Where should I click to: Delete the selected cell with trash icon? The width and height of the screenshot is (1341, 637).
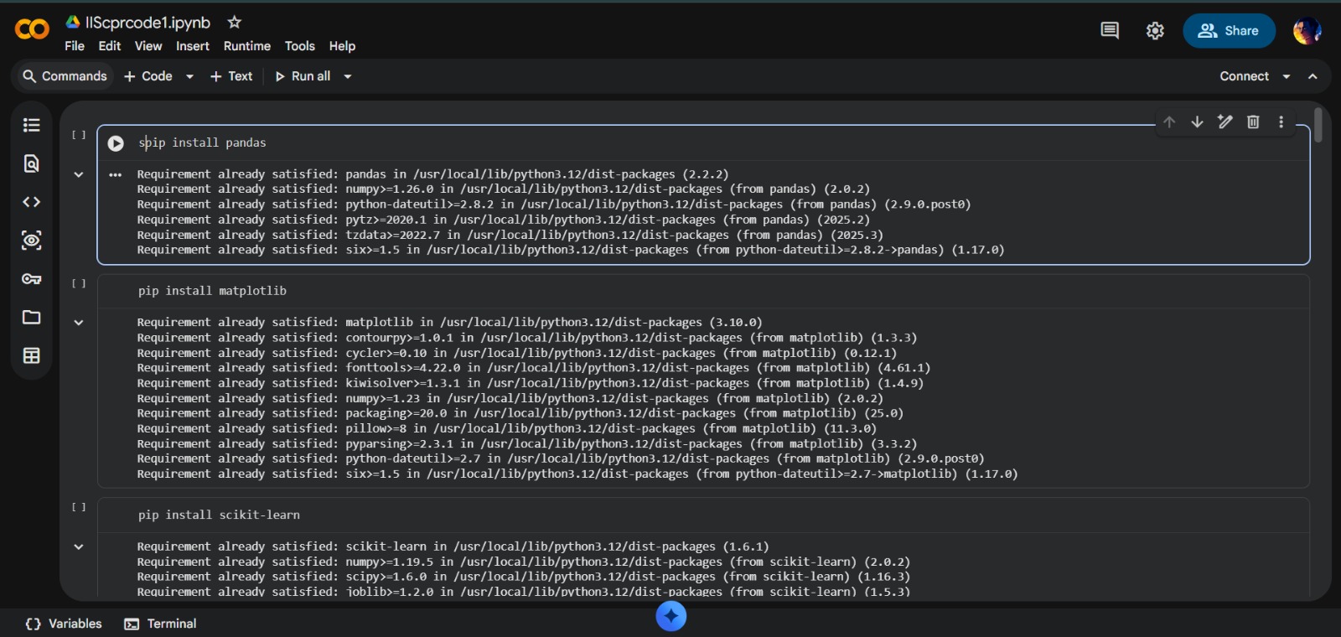pos(1253,122)
